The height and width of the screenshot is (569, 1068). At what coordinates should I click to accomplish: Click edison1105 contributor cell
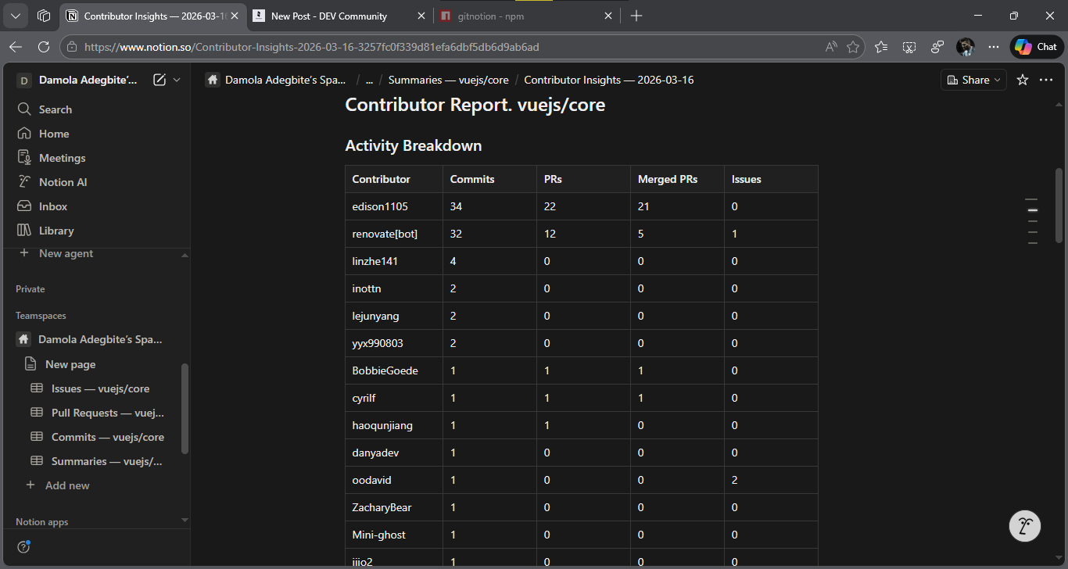(394, 206)
